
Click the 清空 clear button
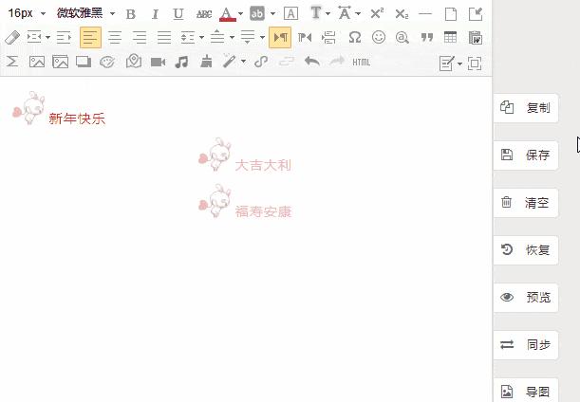tap(526, 203)
